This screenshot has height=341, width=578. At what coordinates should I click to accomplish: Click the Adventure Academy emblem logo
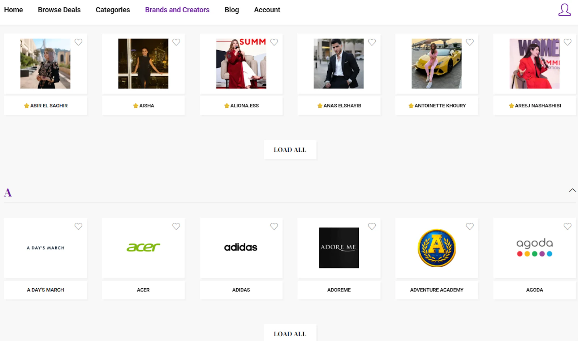point(437,248)
